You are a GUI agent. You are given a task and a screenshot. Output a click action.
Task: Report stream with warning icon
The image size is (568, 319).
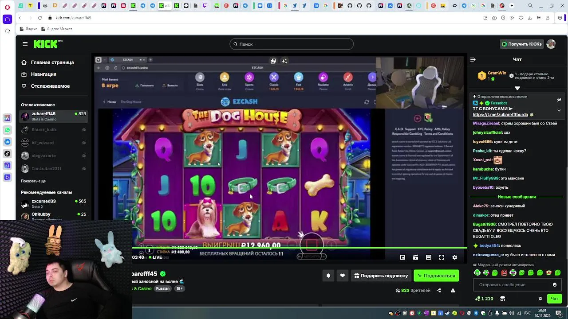coord(453,290)
